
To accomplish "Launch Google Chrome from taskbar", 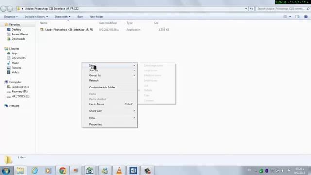I will click(x=63, y=171).
